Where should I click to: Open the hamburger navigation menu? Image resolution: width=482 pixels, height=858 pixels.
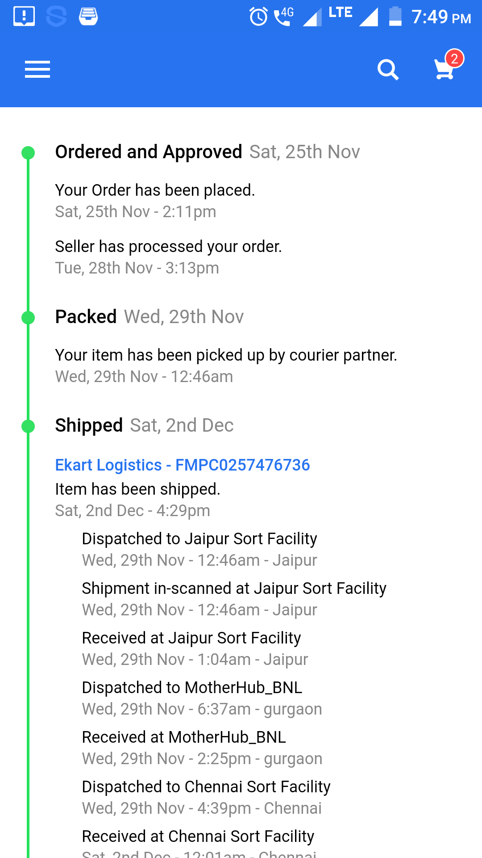(37, 69)
